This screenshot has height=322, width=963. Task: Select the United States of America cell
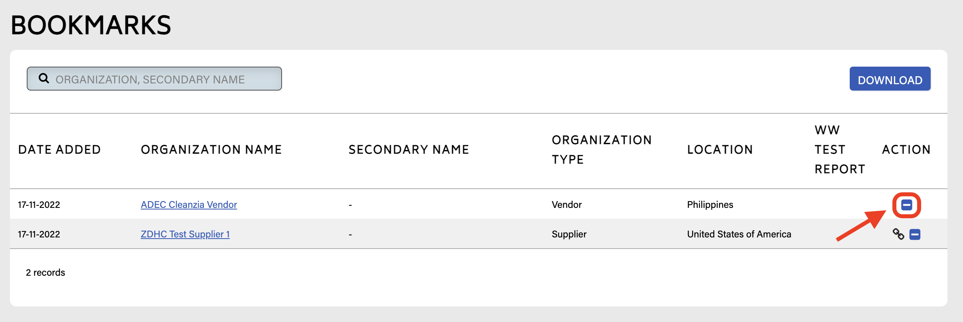pyautogui.click(x=739, y=234)
